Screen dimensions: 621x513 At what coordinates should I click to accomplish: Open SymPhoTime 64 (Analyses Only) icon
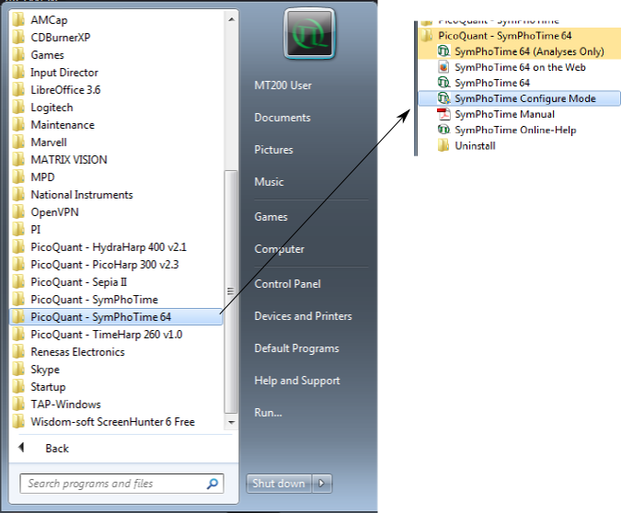pyautogui.click(x=443, y=51)
